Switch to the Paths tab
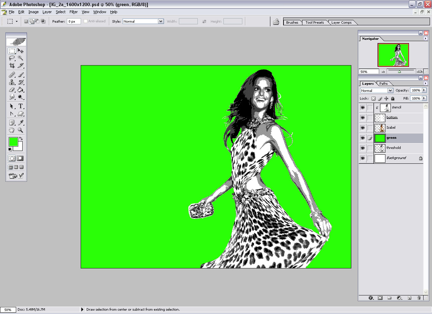The image size is (432, 314). coord(383,84)
